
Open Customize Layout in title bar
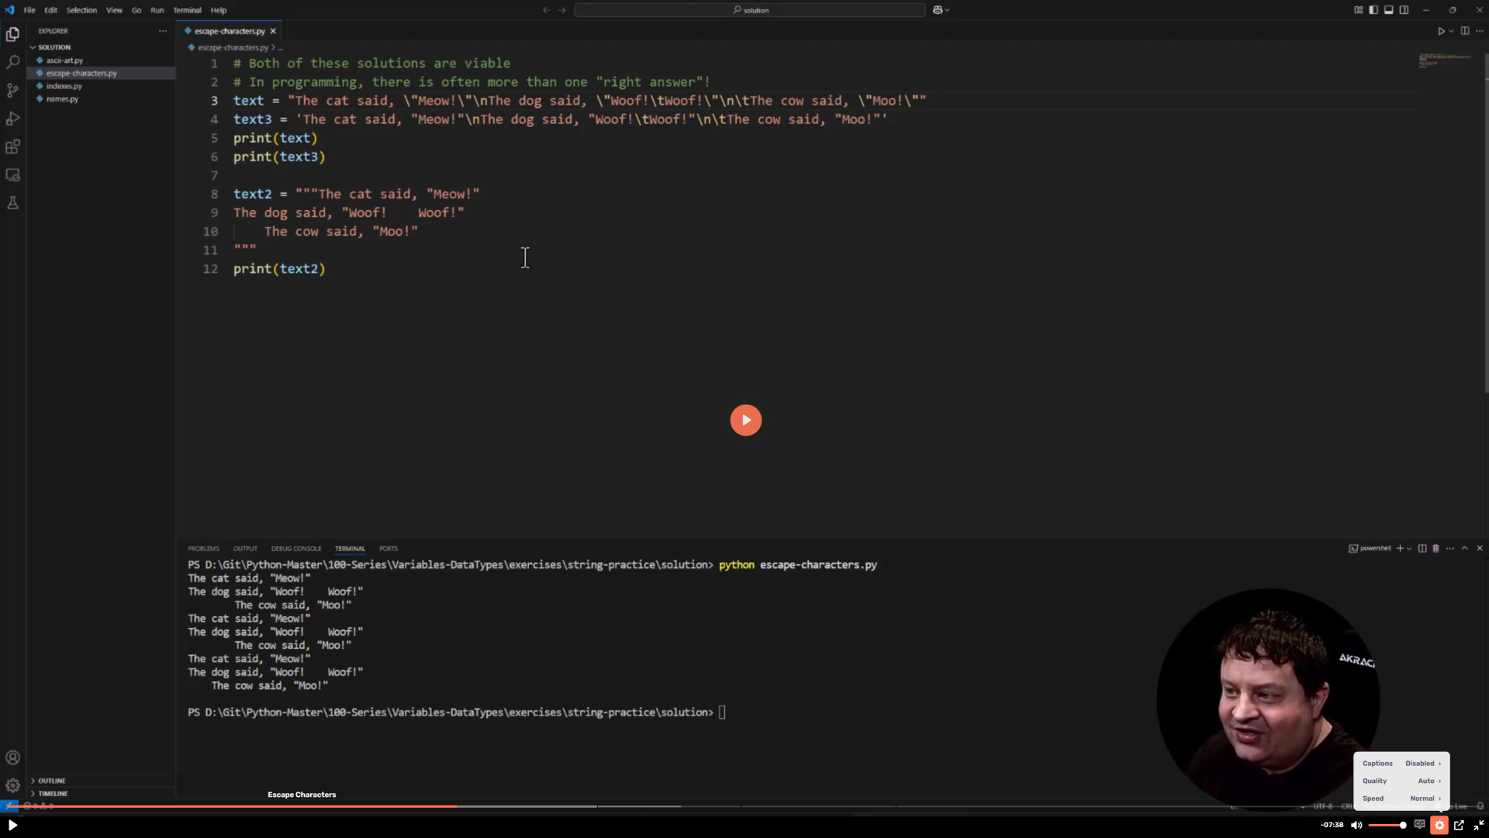pos(1359,10)
